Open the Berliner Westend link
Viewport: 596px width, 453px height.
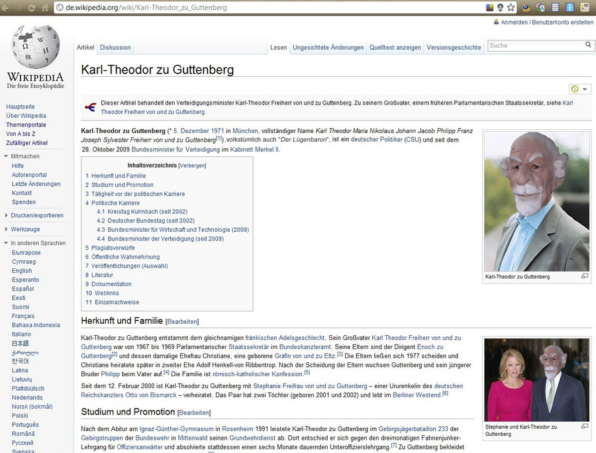(417, 395)
